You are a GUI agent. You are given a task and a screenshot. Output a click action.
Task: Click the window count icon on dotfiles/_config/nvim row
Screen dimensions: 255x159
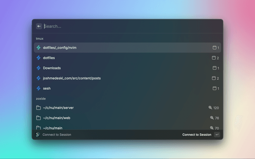[x=214, y=48]
